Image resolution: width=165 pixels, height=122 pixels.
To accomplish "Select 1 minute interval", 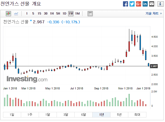I will [27, 14].
